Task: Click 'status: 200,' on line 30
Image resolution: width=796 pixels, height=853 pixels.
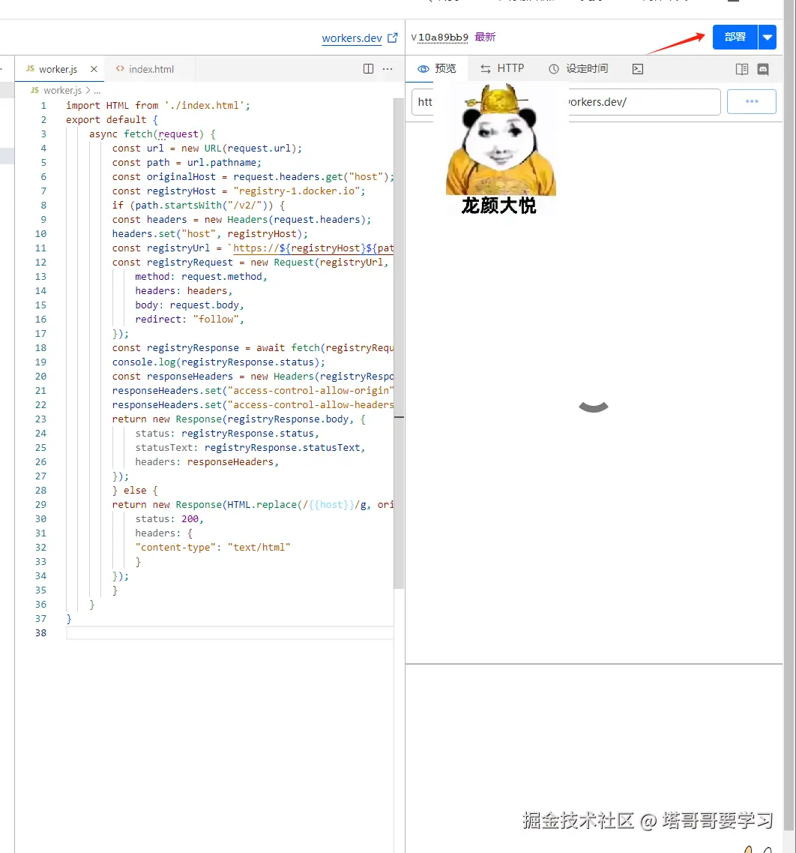Action: (169, 519)
